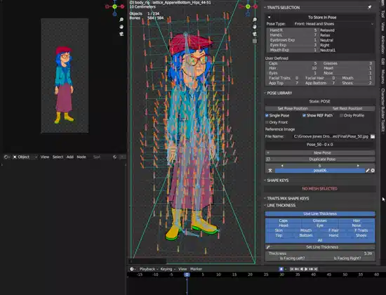Click Hand R value slider
The width and height of the screenshot is (386, 295).
coord(293,30)
